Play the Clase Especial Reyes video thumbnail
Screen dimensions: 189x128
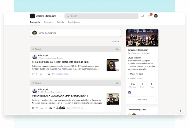pyautogui.click(x=112, y=65)
